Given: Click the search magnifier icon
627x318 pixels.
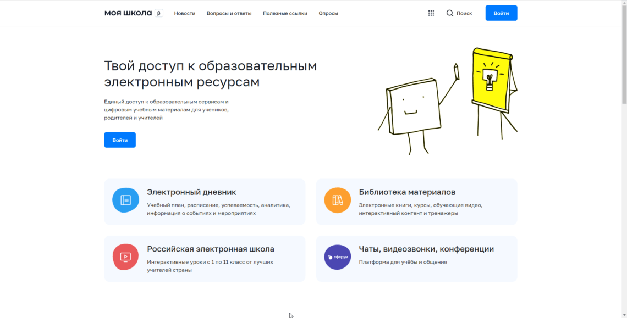Looking at the screenshot, I should pos(450,13).
